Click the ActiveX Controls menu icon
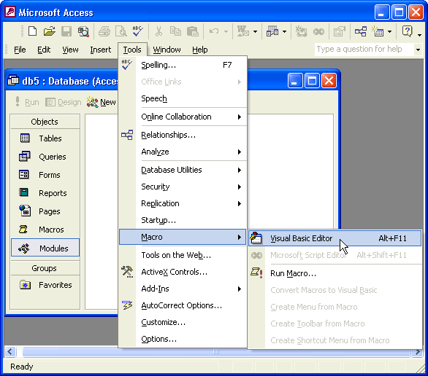The width and height of the screenshot is (428, 376). (x=127, y=272)
